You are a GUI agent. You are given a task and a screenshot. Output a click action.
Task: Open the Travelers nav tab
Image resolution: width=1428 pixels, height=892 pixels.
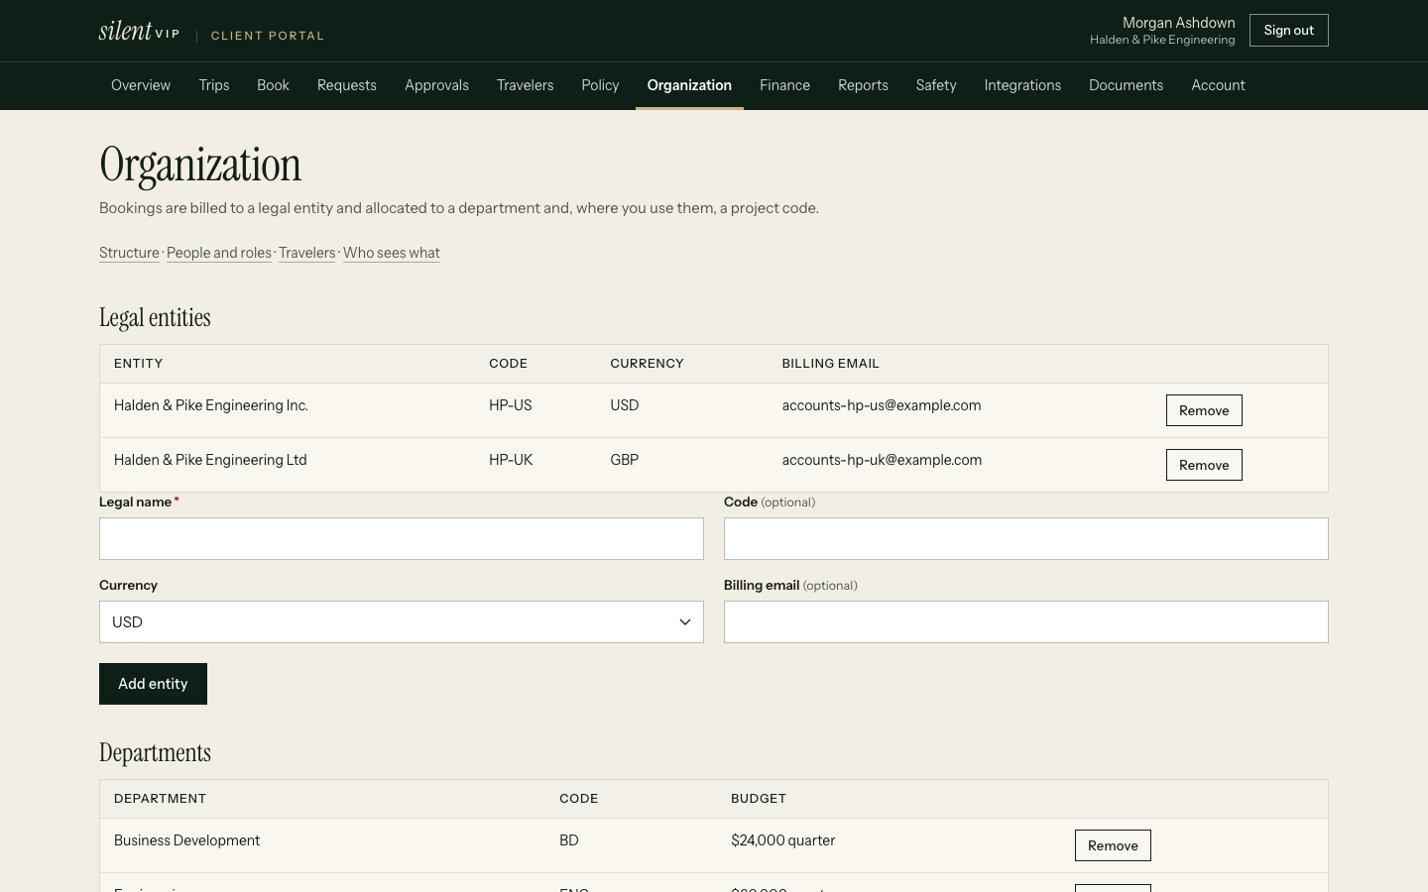pyautogui.click(x=526, y=85)
